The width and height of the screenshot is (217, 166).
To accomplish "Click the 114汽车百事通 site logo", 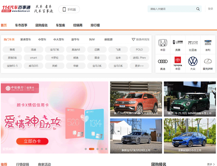I will pos(16,9).
